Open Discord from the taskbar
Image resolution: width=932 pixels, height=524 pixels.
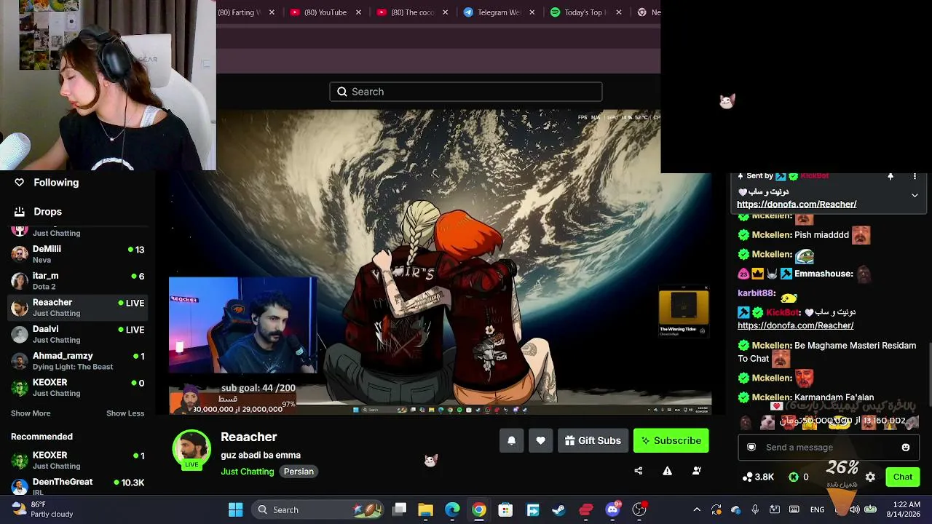click(x=612, y=509)
